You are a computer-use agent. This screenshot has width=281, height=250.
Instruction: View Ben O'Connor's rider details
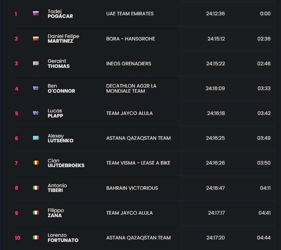61,88
